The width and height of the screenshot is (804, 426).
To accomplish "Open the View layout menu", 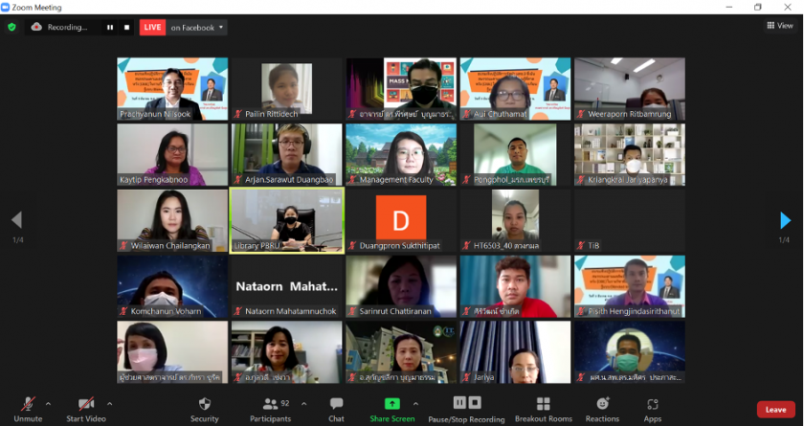I will click(x=780, y=26).
